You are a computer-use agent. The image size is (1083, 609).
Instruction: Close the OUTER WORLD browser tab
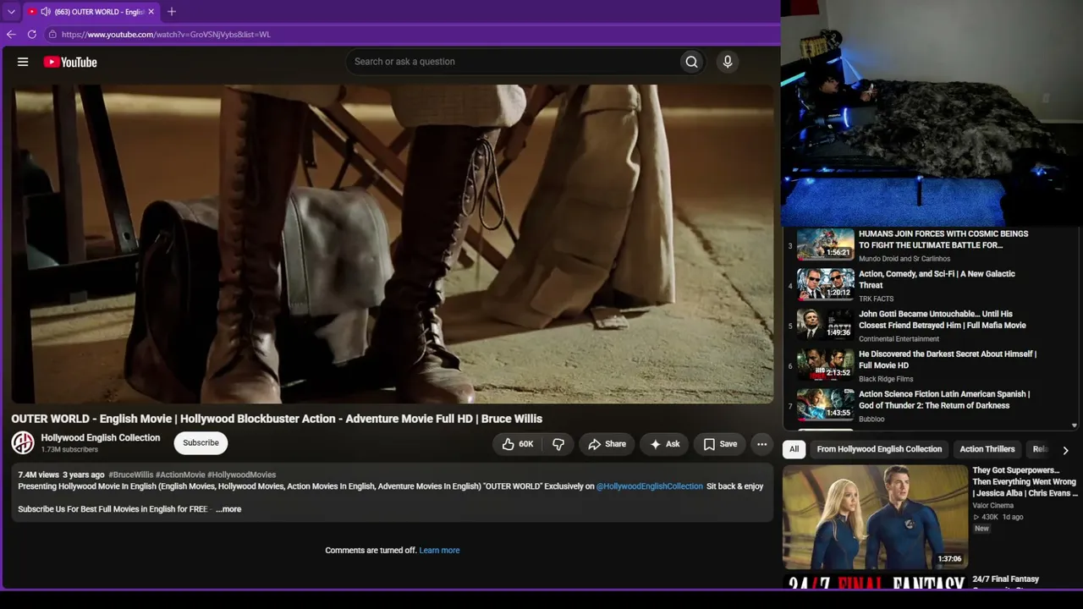click(x=151, y=12)
